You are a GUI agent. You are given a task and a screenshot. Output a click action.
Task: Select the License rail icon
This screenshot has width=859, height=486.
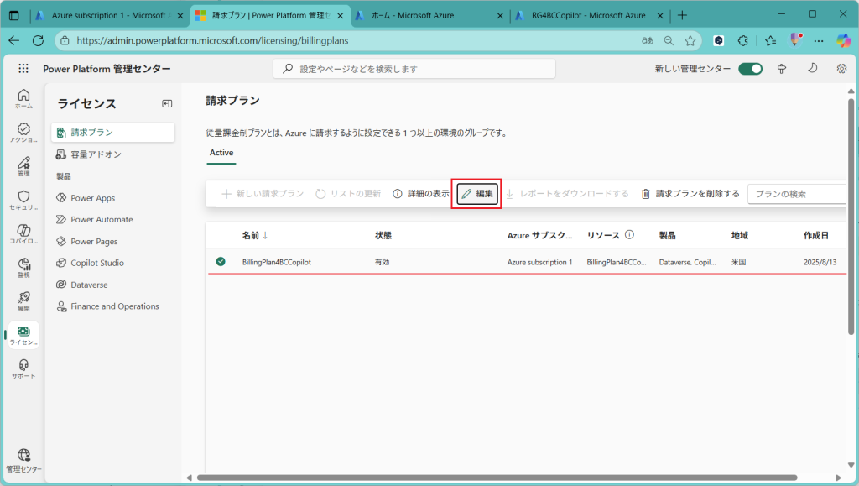[23, 335]
